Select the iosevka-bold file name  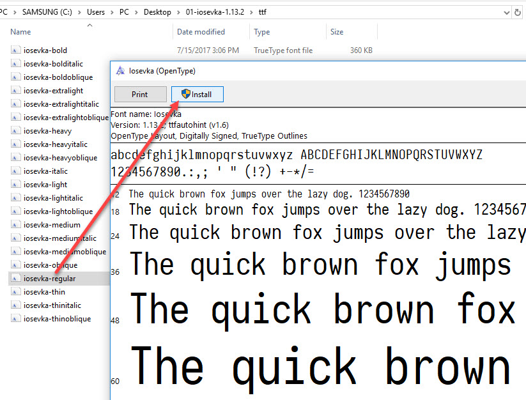[x=45, y=50]
